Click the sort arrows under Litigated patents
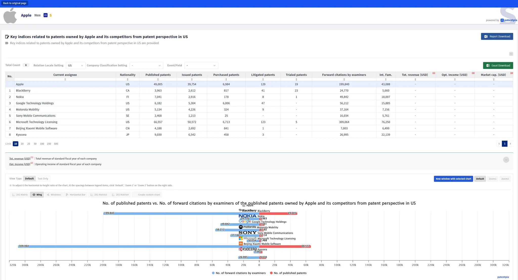The width and height of the screenshot is (518, 280). 263,79
